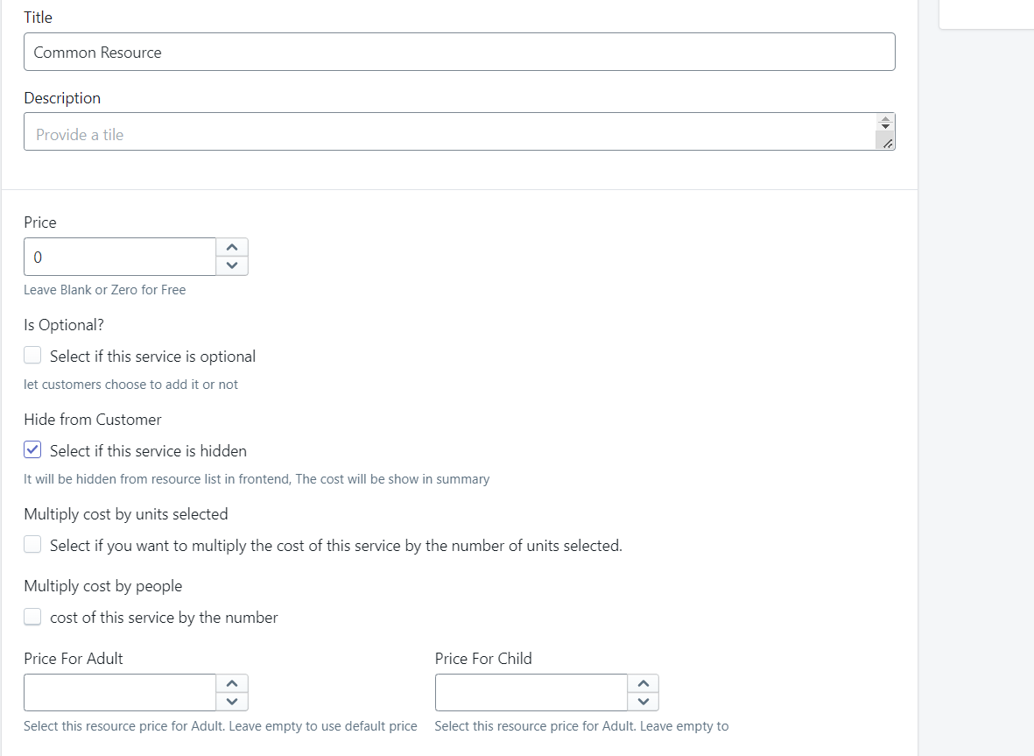Viewport: 1034px width, 756px height.
Task: Increase the Price value with up arrow
Action: 232,247
